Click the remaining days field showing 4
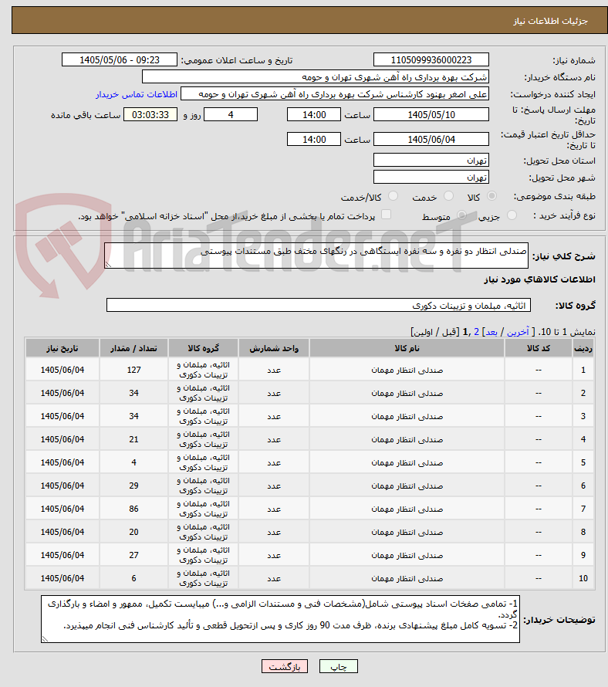The image size is (608, 687). 231,115
